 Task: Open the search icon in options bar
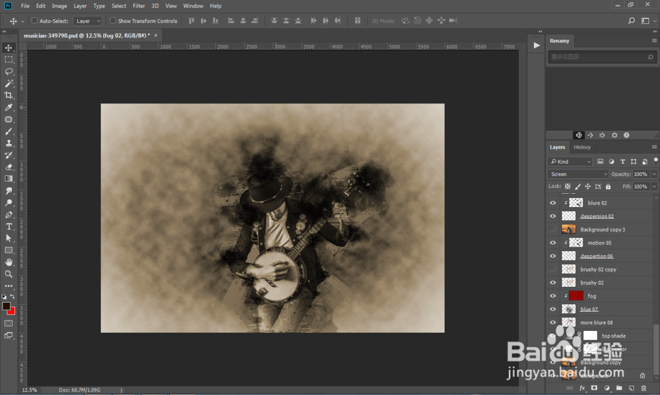click(632, 20)
